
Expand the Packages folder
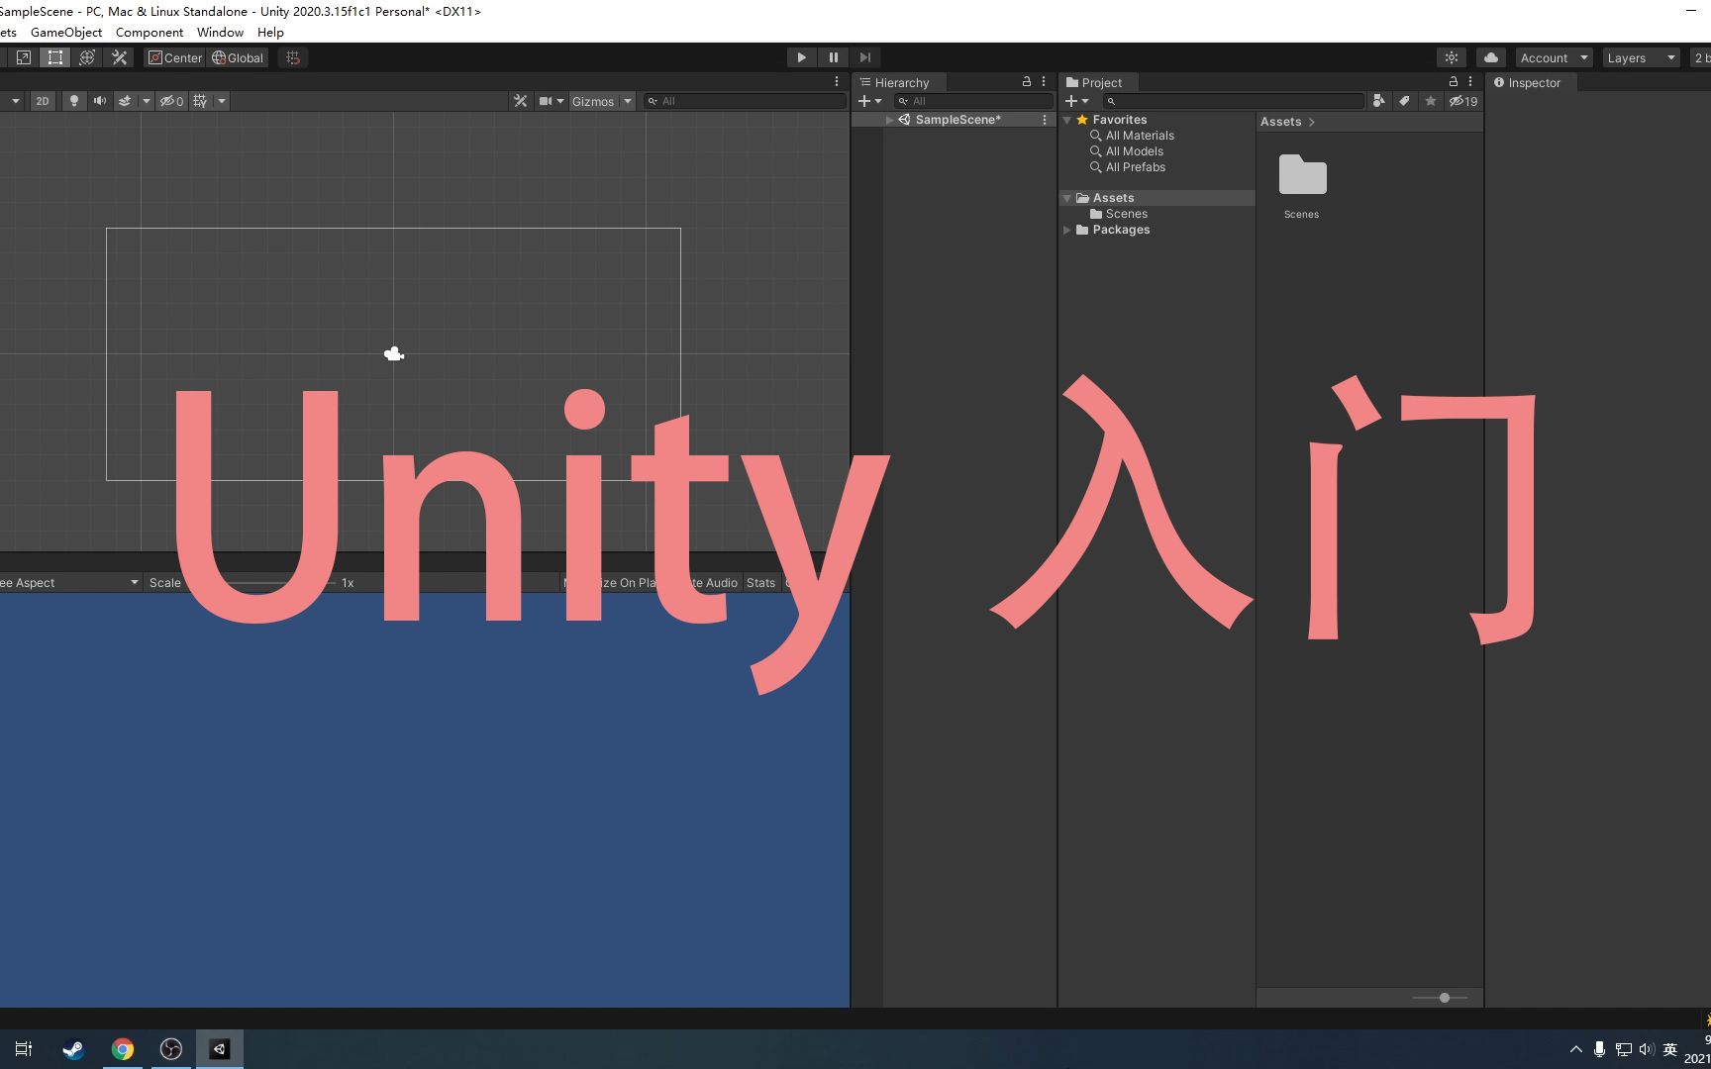coord(1067,230)
